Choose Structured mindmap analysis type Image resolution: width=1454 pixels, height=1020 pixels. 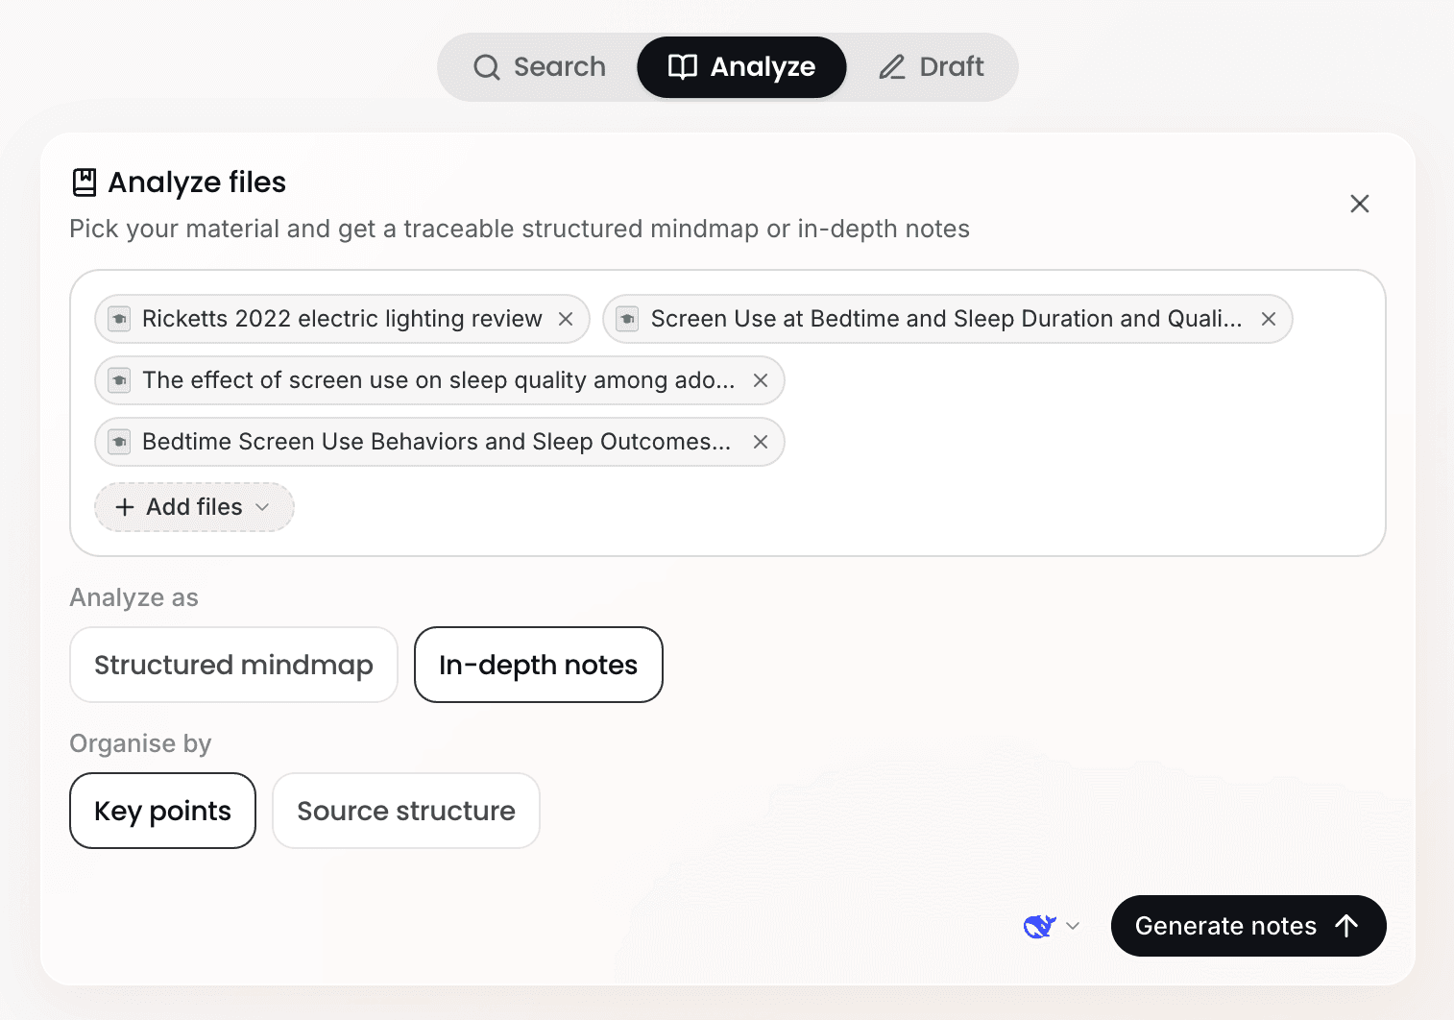tap(233, 665)
